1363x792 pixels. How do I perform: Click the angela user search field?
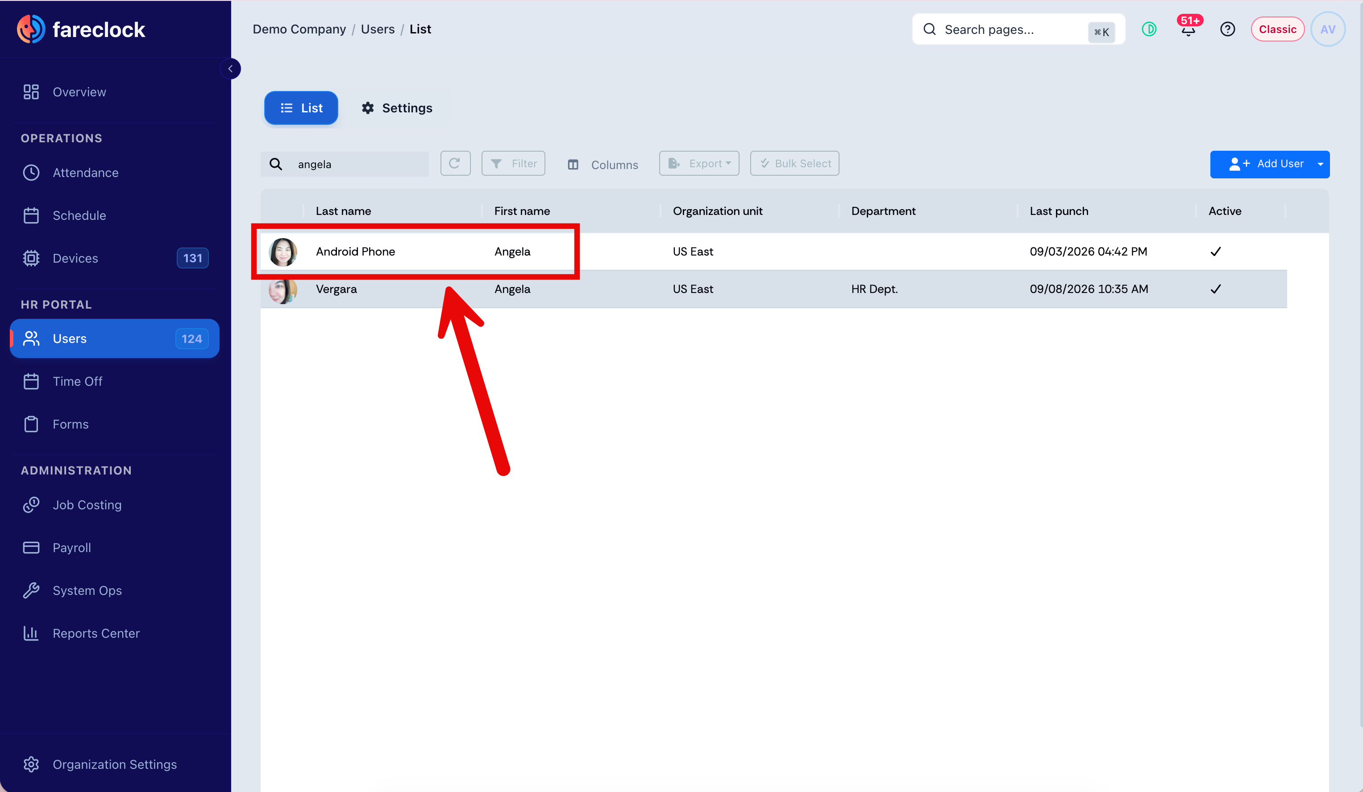coord(345,165)
